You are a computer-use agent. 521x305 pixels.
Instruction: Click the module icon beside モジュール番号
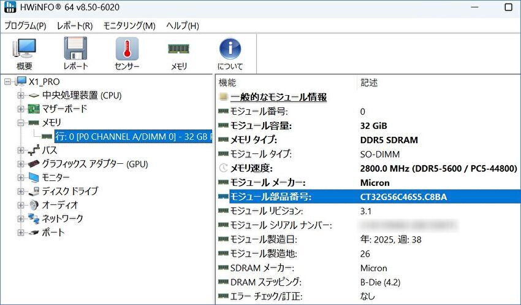point(223,111)
